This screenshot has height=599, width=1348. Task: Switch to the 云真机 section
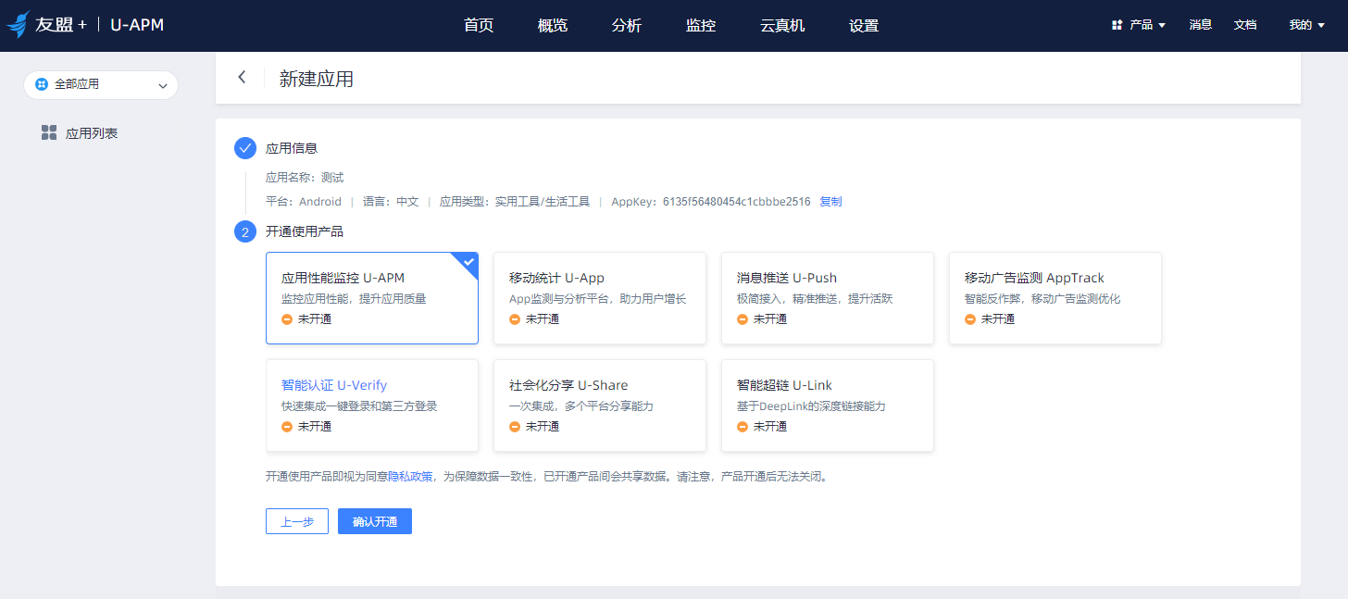click(x=781, y=25)
